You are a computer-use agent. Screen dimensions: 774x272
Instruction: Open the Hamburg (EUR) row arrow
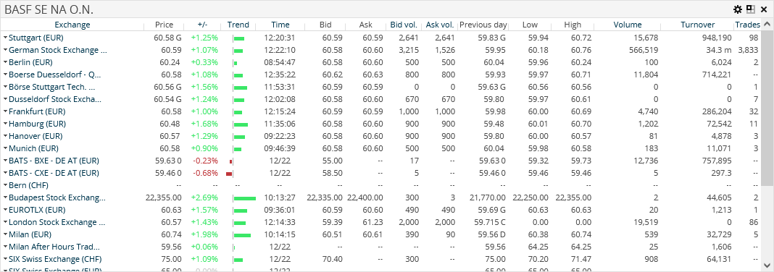(5, 124)
